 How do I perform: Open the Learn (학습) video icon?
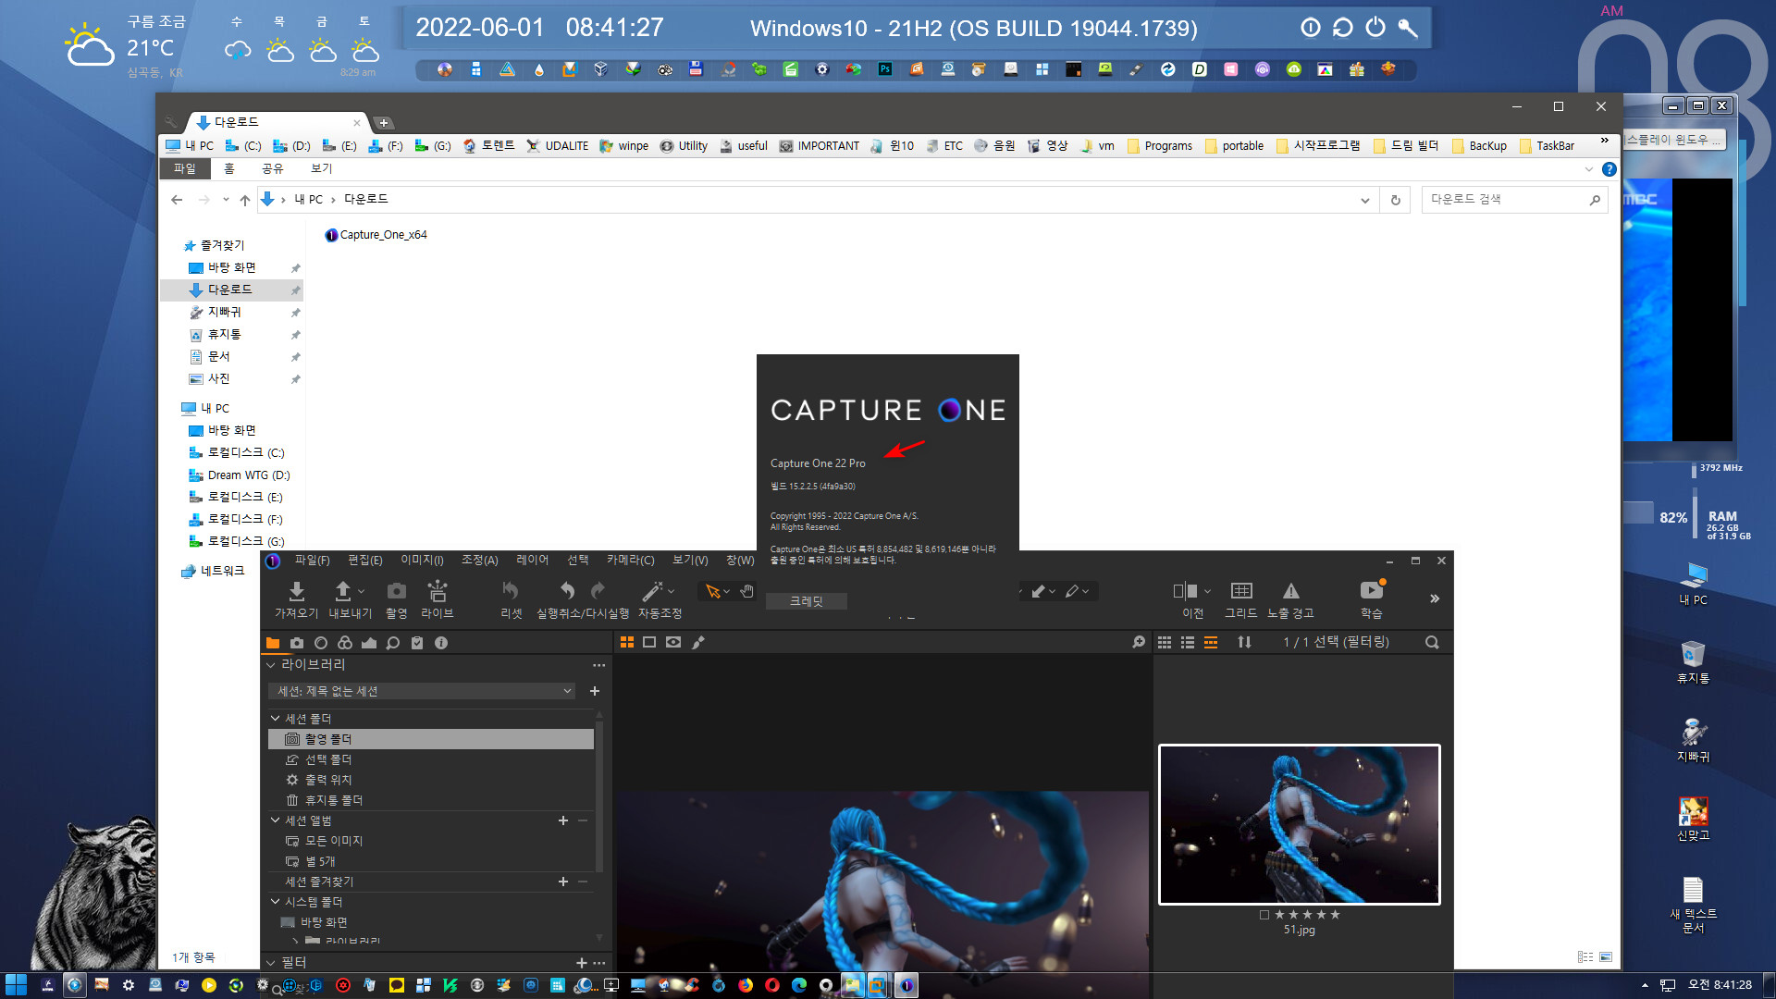click(1371, 590)
